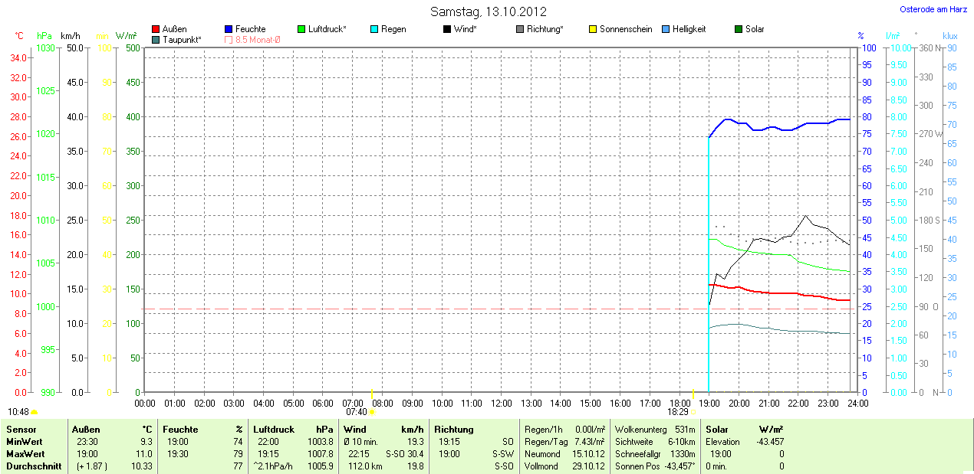974x474 pixels.
Task: Click the gray Richtung legend square
Action: click(x=520, y=29)
